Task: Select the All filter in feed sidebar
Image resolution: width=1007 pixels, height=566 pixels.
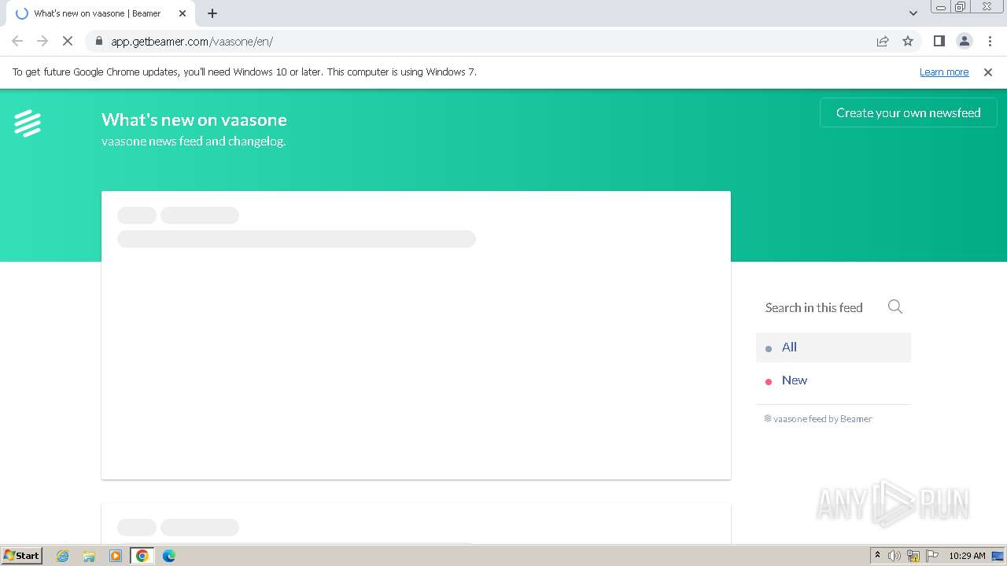Action: [833, 347]
